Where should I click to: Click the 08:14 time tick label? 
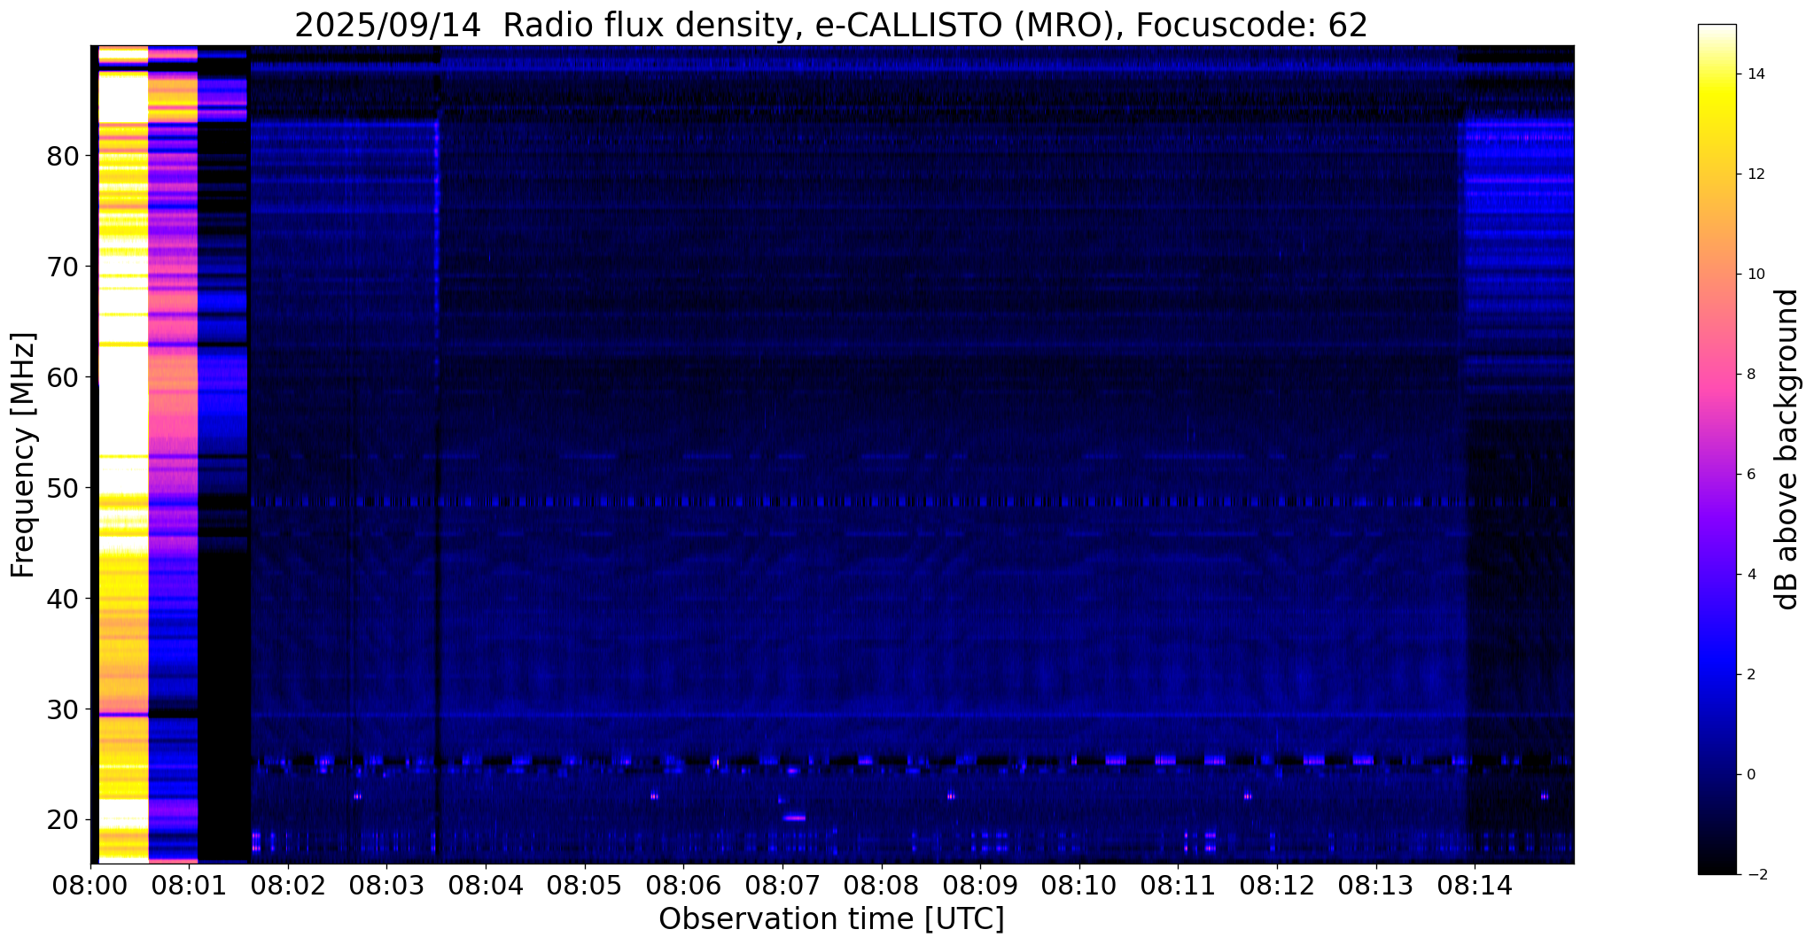[1475, 885]
